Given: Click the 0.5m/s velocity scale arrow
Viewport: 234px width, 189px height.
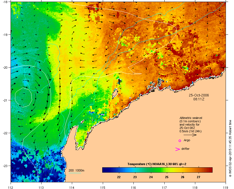Looking at the screenshot, I should (190, 135).
